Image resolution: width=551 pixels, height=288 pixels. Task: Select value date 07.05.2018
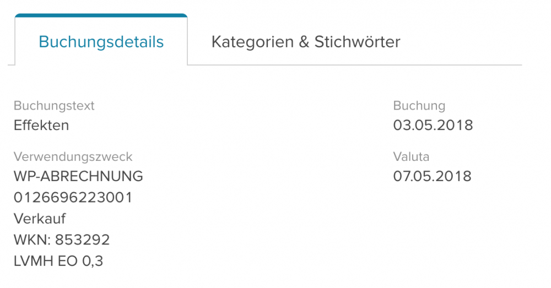pyautogui.click(x=433, y=177)
